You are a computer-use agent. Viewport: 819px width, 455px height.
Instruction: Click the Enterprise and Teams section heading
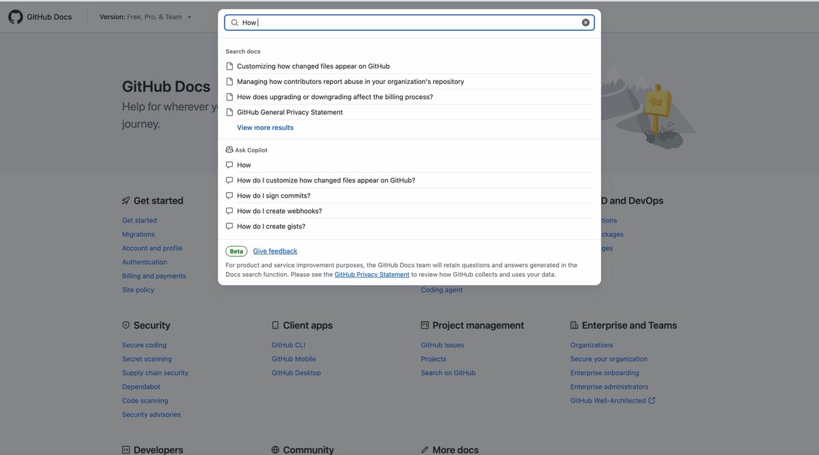(629, 325)
